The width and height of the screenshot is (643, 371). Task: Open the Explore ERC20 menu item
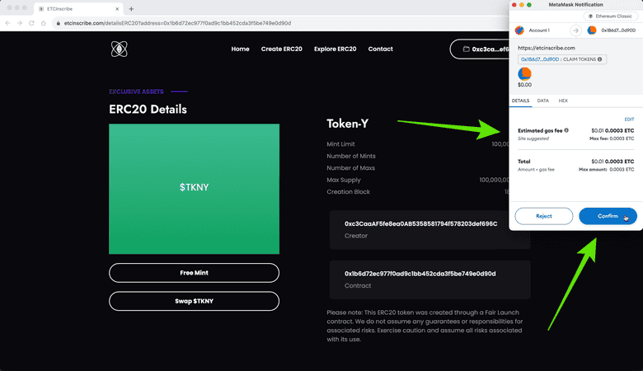(335, 49)
